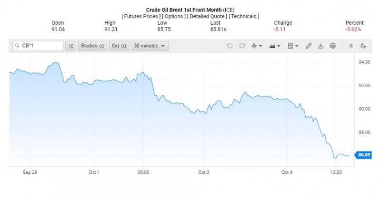The height and width of the screenshot is (200, 381).
Task: Open the Detailed Quote link
Action: pos(208,16)
